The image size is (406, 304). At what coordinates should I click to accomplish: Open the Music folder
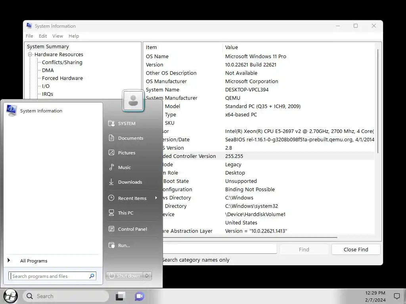coord(124,167)
